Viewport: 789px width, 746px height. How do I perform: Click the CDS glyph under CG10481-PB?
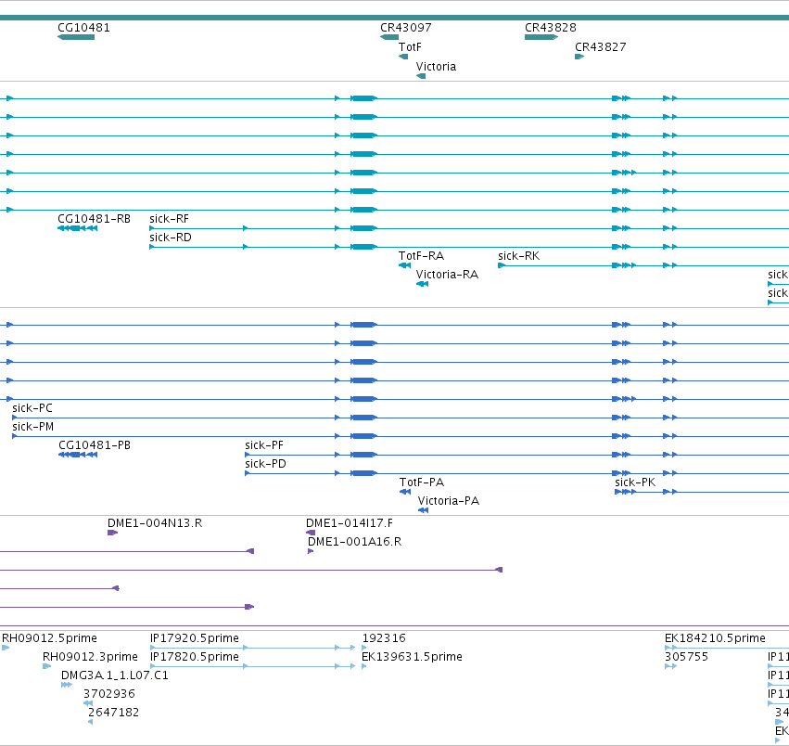point(78,455)
